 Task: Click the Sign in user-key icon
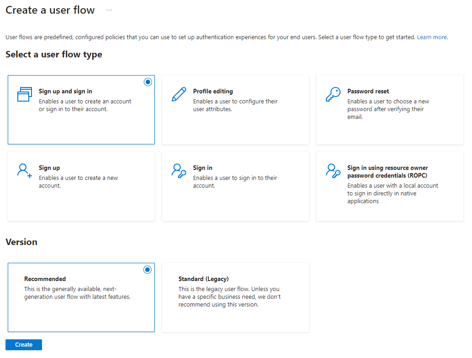[179, 171]
